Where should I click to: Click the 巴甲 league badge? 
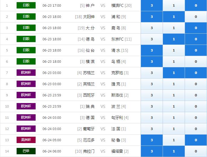pos(26,151)
